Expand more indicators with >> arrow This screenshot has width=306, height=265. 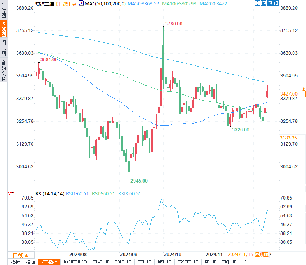[x=244, y=262]
